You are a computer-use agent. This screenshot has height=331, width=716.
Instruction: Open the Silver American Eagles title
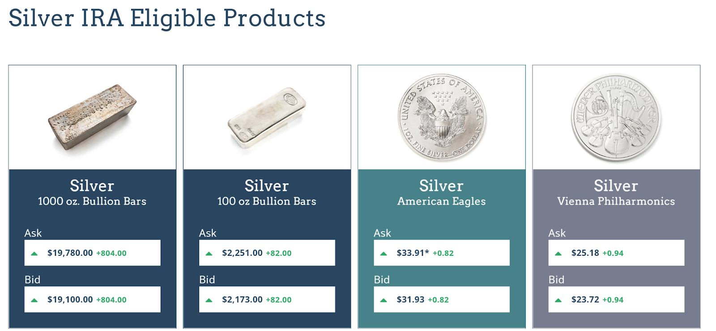(442, 193)
